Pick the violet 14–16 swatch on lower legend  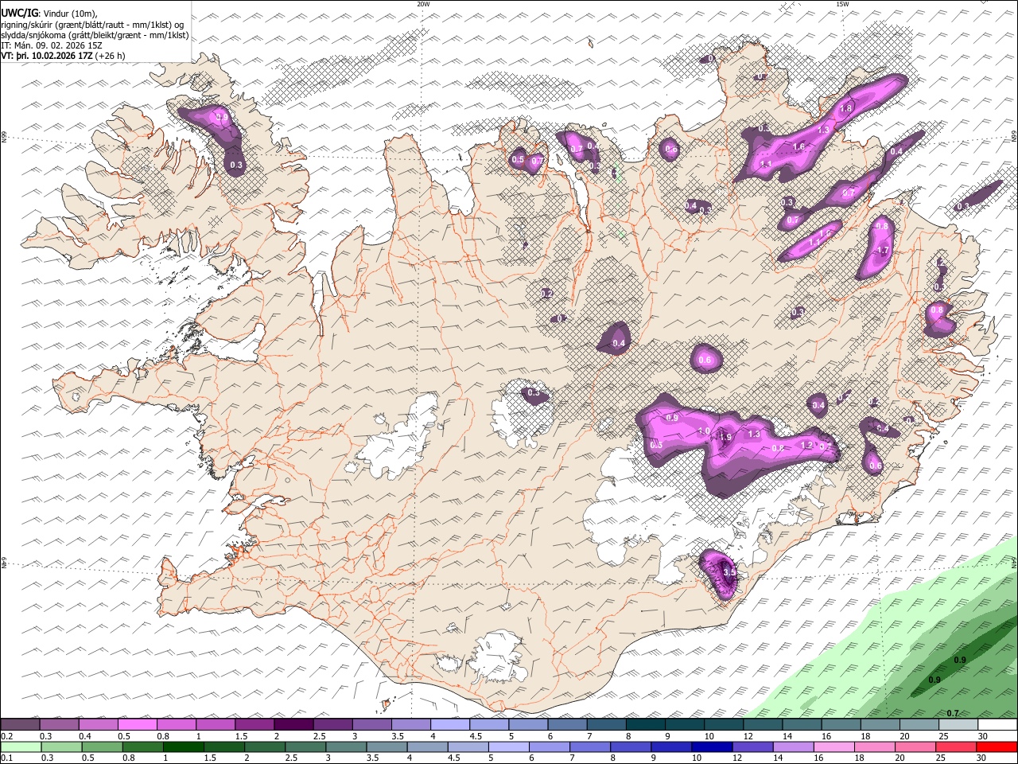tap(792, 747)
